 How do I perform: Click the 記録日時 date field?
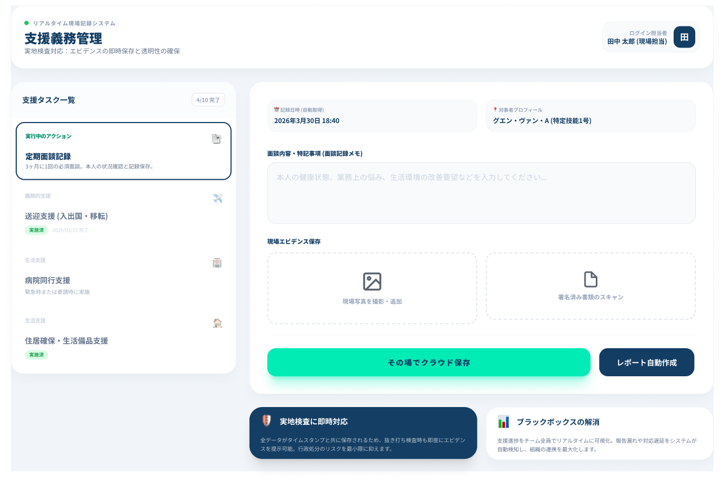click(372, 116)
